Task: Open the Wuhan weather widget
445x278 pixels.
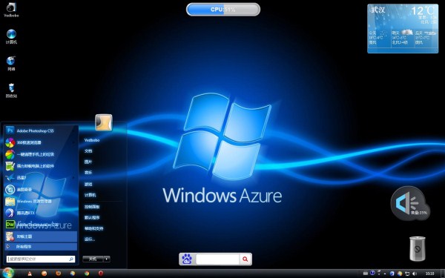Action: (403, 28)
